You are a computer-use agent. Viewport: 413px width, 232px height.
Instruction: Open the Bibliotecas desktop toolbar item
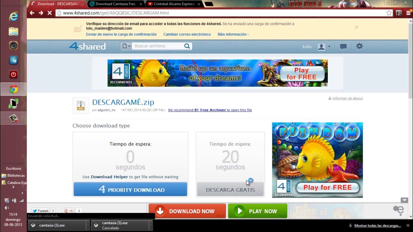point(13,176)
